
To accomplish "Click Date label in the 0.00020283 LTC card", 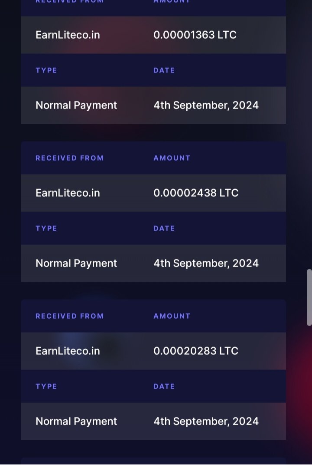I will click(164, 386).
